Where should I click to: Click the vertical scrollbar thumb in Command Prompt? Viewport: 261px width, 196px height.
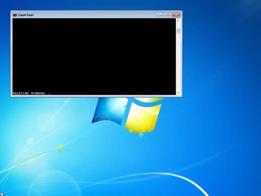point(178,31)
